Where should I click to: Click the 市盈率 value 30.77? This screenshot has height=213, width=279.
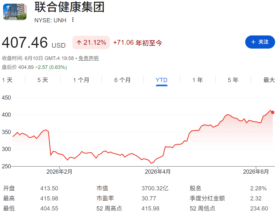click(x=149, y=198)
